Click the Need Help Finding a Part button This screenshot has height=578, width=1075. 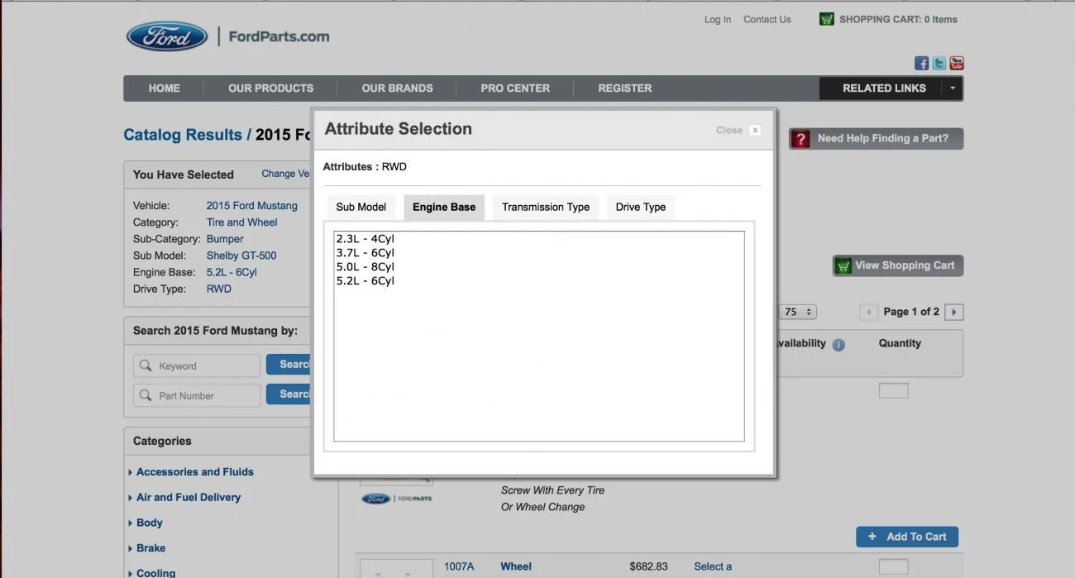coord(877,139)
